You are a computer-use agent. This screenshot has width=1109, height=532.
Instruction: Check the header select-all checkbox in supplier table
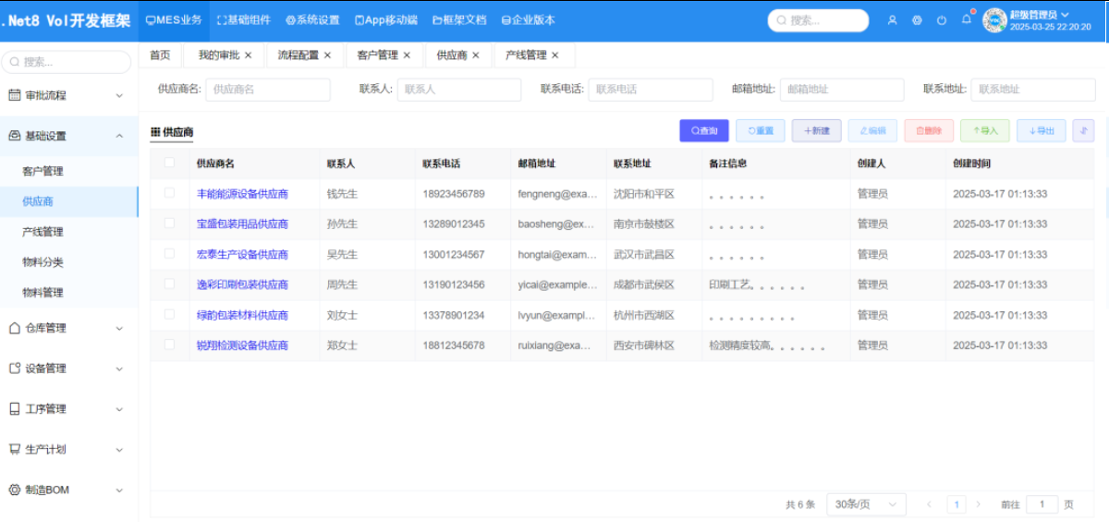168,163
